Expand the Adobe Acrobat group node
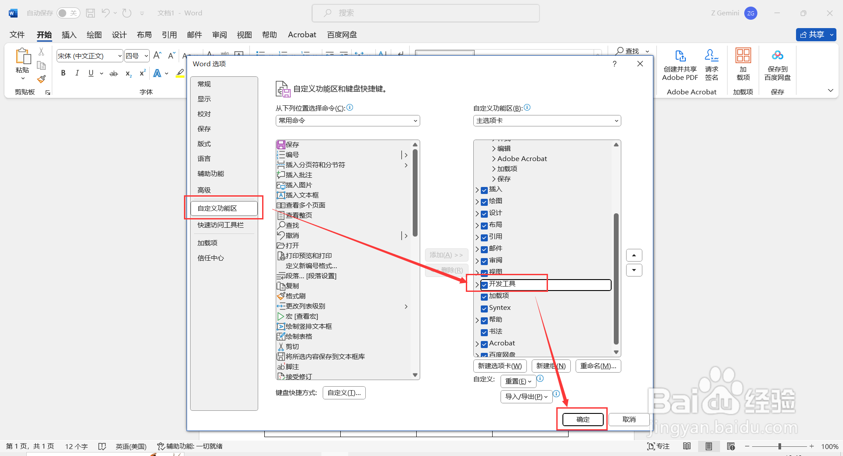843x456 pixels. [494, 159]
